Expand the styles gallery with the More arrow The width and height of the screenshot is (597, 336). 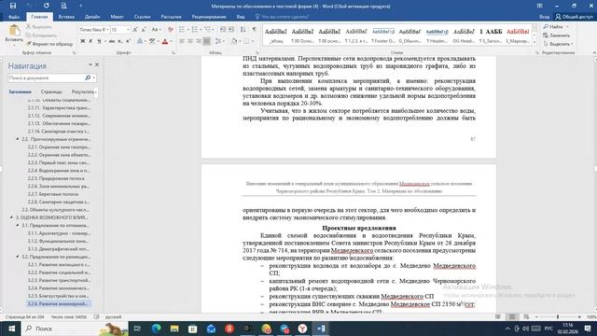[535, 43]
